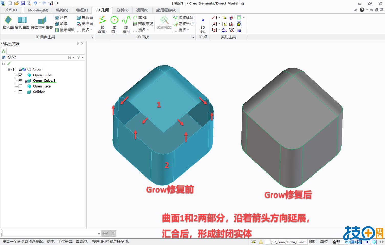Click 捕捉 in the status bar
385x245 pixels.
coord(313,242)
